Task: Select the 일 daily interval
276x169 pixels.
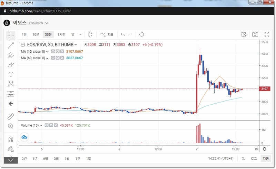Action: (x=73, y=34)
